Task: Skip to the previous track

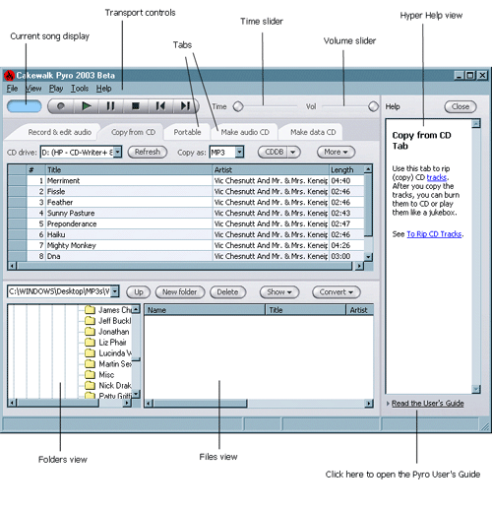Action: [x=160, y=106]
